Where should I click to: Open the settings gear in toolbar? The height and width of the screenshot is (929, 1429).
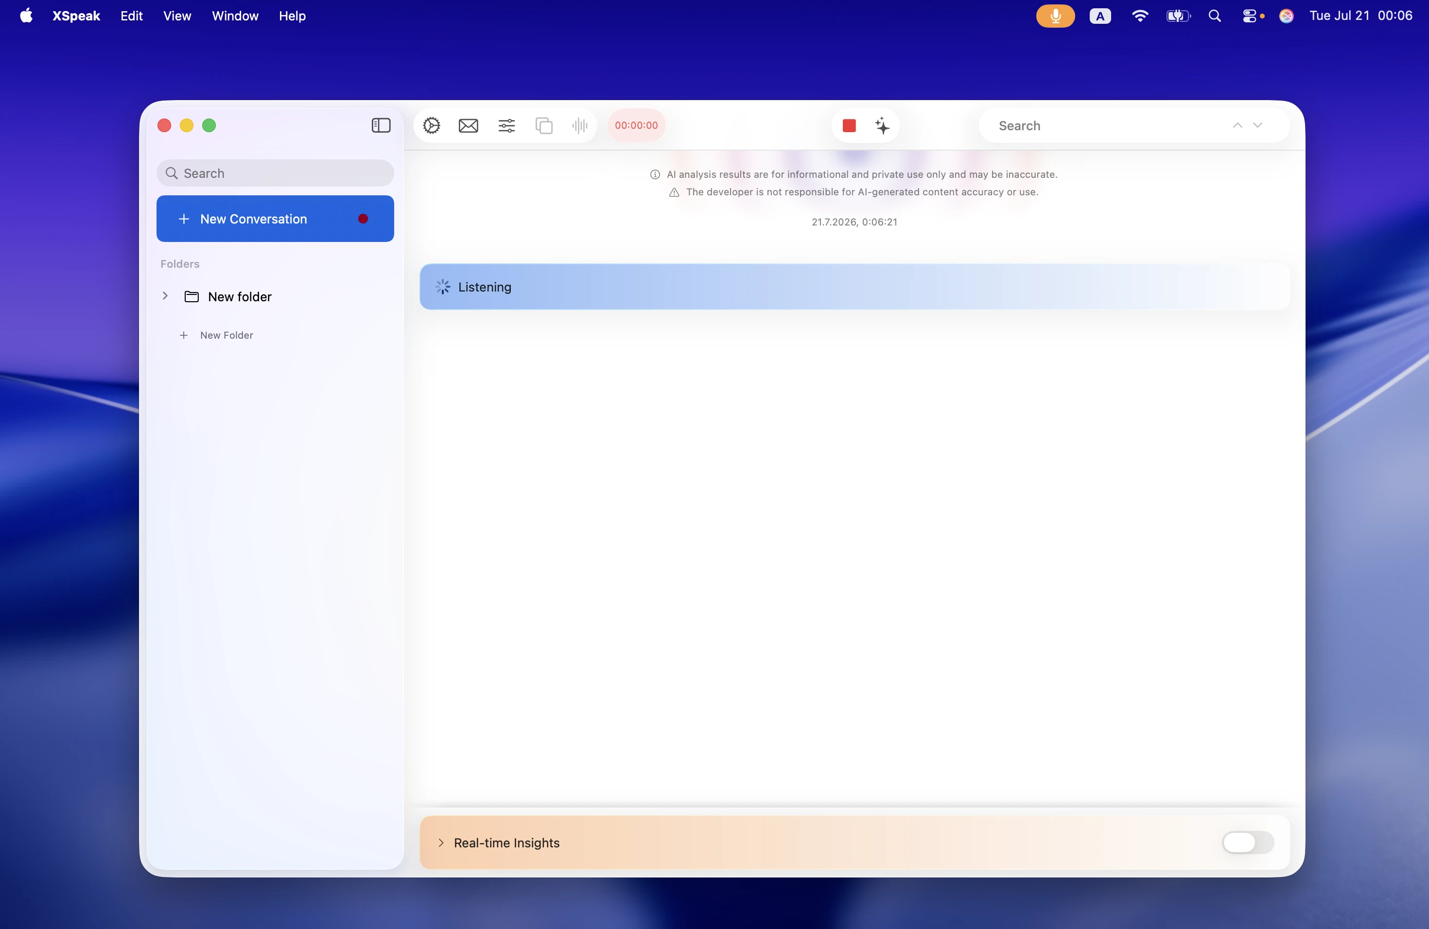431,125
